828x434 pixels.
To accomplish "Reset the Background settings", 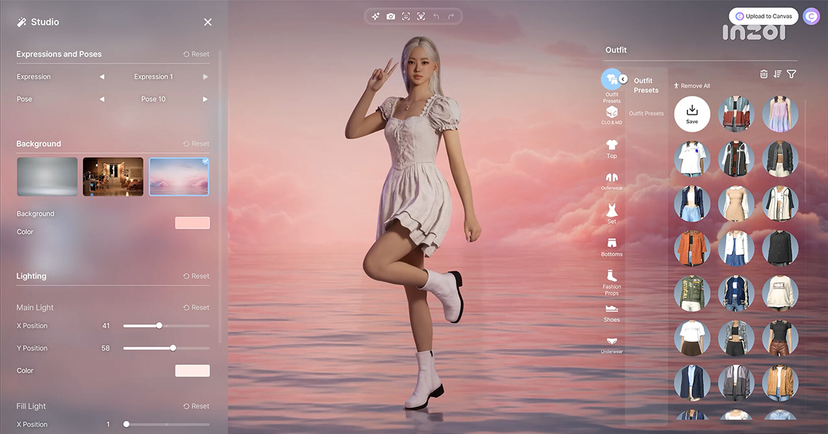I will pos(196,144).
